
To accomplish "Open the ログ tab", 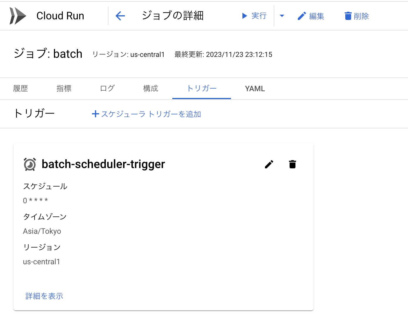I will click(107, 89).
